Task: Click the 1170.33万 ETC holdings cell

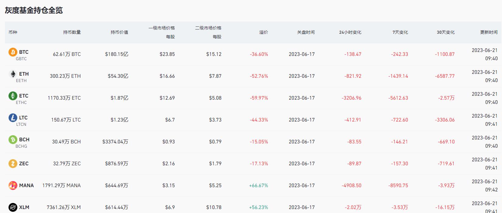Action: (64, 98)
